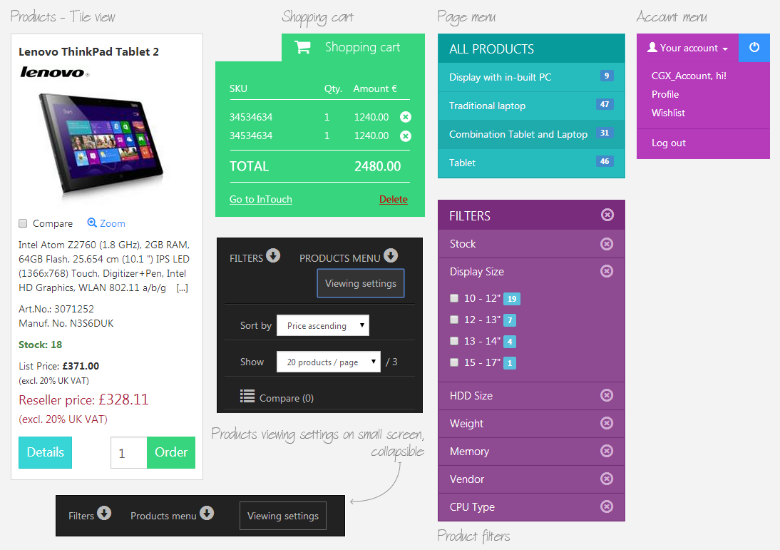The height and width of the screenshot is (550, 780).
Task: Open the Your account dropdown
Action: (688, 48)
